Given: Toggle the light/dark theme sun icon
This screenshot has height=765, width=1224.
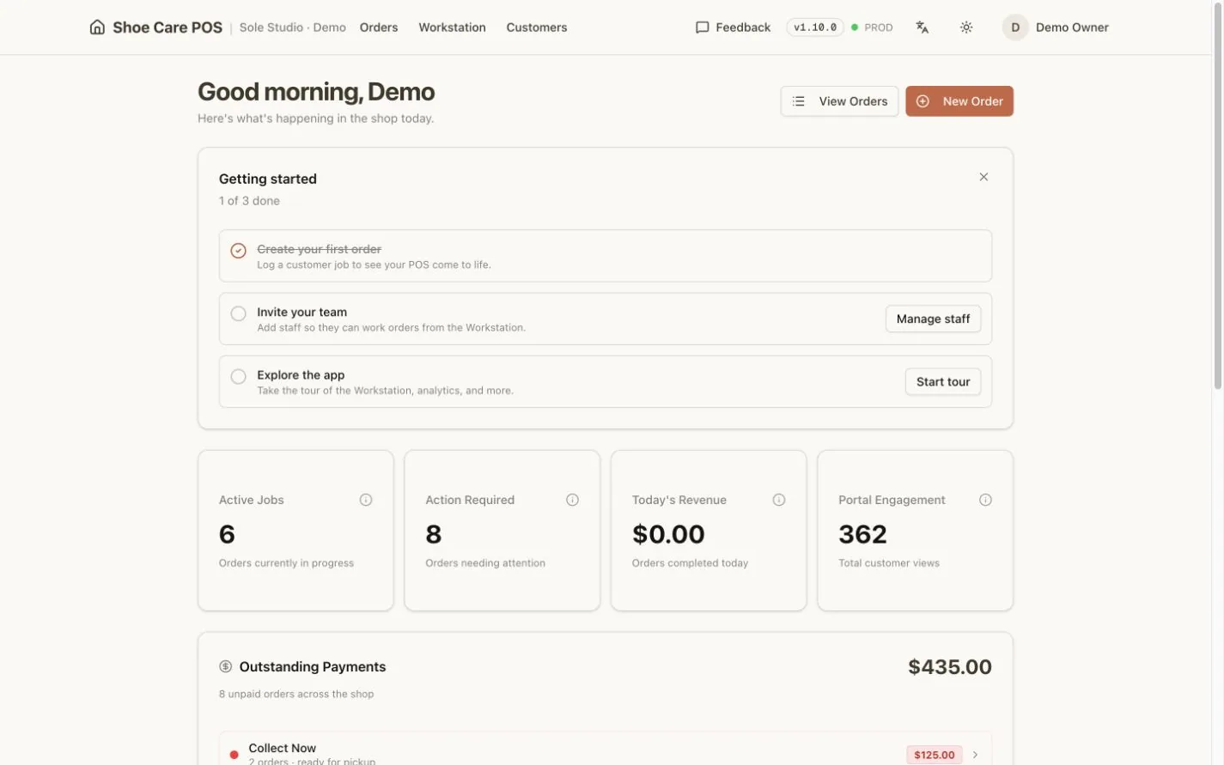Looking at the screenshot, I should click(x=966, y=27).
